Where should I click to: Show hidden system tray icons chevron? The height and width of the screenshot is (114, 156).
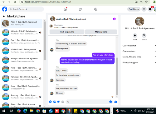[131, 111]
